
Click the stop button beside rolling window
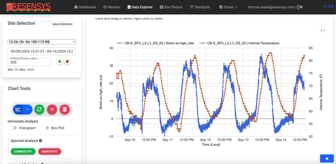67,61
